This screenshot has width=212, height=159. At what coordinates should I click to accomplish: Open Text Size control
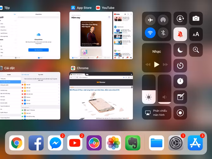(x=196, y=34)
